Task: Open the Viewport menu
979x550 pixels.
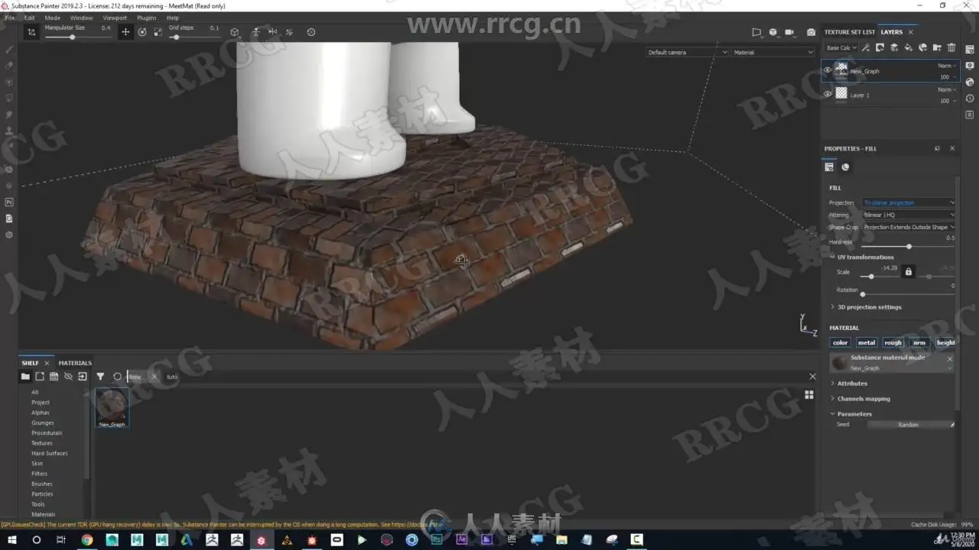Action: (x=115, y=18)
